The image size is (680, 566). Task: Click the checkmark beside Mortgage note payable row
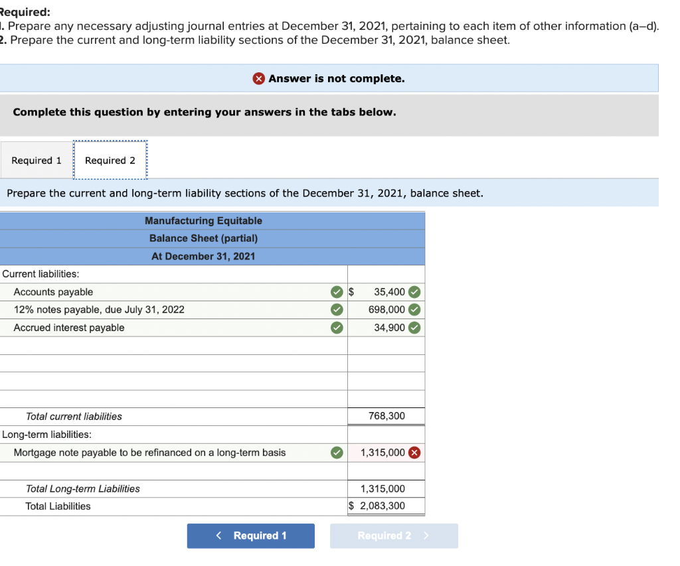pyautogui.click(x=337, y=453)
